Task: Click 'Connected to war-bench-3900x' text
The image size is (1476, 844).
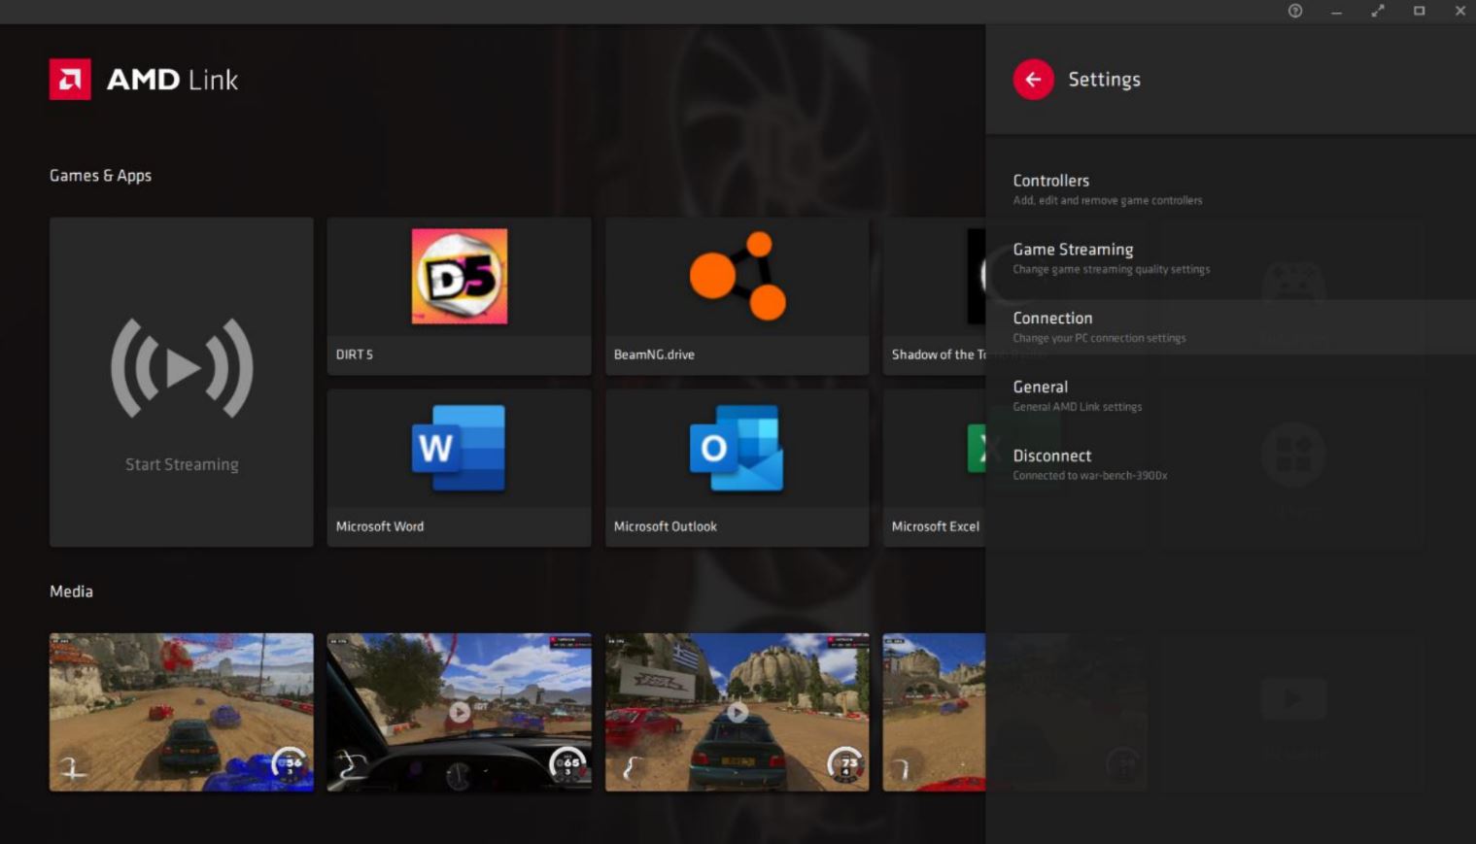Action: [1090, 475]
